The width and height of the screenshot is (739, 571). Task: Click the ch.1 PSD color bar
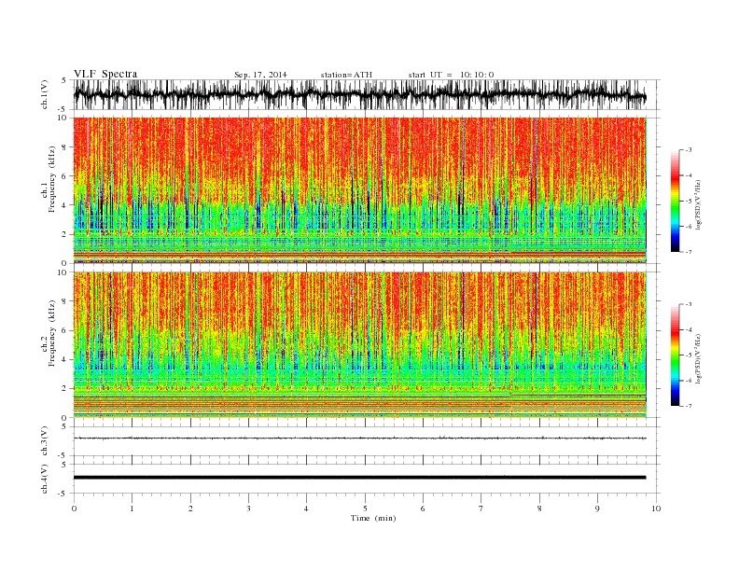[675, 202]
